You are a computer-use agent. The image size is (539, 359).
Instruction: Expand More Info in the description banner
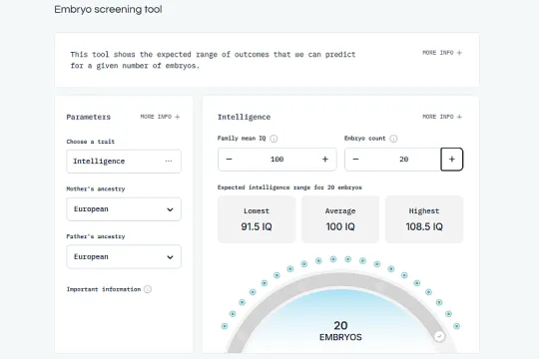(442, 53)
